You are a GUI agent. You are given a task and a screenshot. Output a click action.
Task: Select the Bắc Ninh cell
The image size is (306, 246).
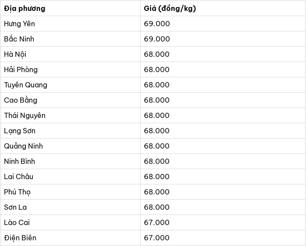pyautogui.click(x=70, y=39)
